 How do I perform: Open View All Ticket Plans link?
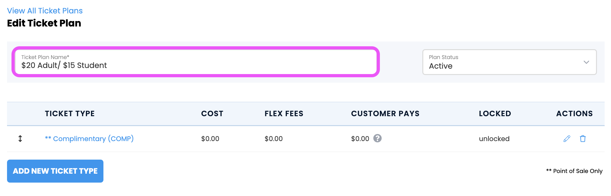pos(45,11)
